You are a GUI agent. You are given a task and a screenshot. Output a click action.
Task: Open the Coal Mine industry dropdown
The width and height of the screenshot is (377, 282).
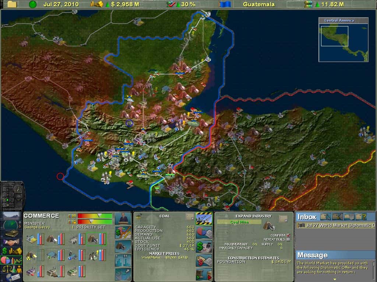click(x=239, y=222)
